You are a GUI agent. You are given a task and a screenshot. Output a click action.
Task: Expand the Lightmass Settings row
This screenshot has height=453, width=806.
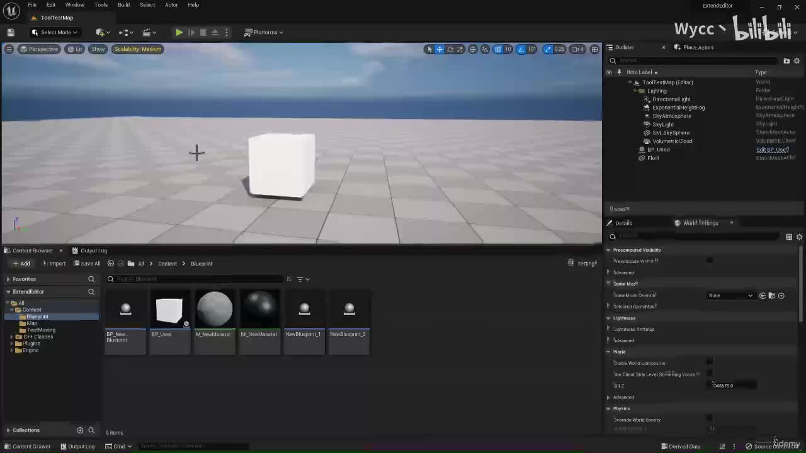pos(608,329)
